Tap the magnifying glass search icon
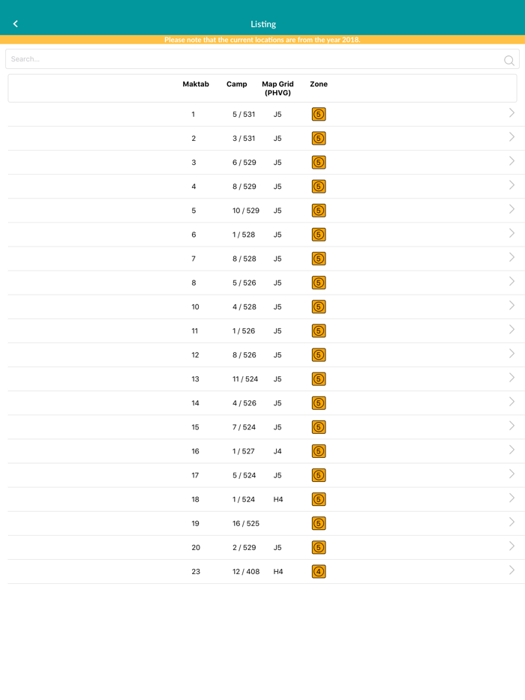Image resolution: width=525 pixels, height=700 pixels. tap(509, 60)
